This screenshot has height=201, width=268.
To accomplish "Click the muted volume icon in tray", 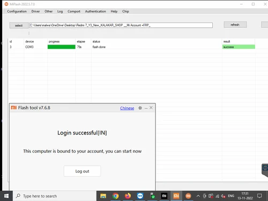I will click(223, 196).
